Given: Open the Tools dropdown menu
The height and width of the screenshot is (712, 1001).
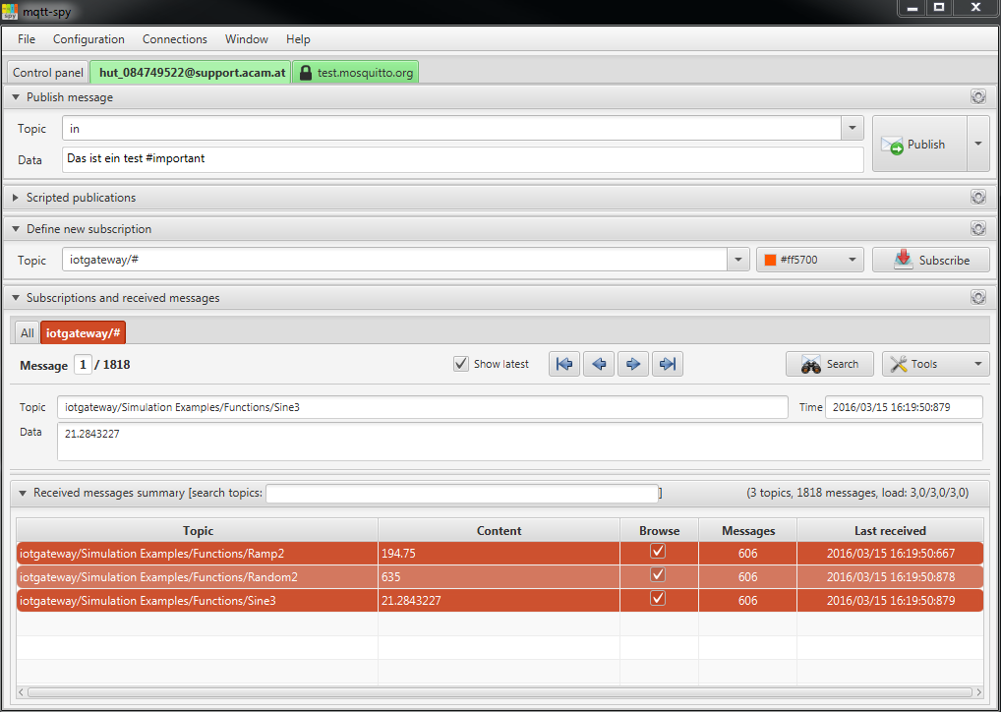Looking at the screenshot, I should click(936, 364).
